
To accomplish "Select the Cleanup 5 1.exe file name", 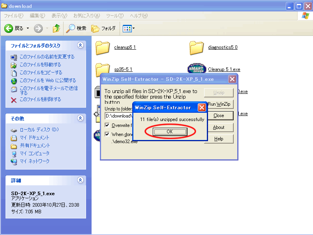I will [x=224, y=69].
